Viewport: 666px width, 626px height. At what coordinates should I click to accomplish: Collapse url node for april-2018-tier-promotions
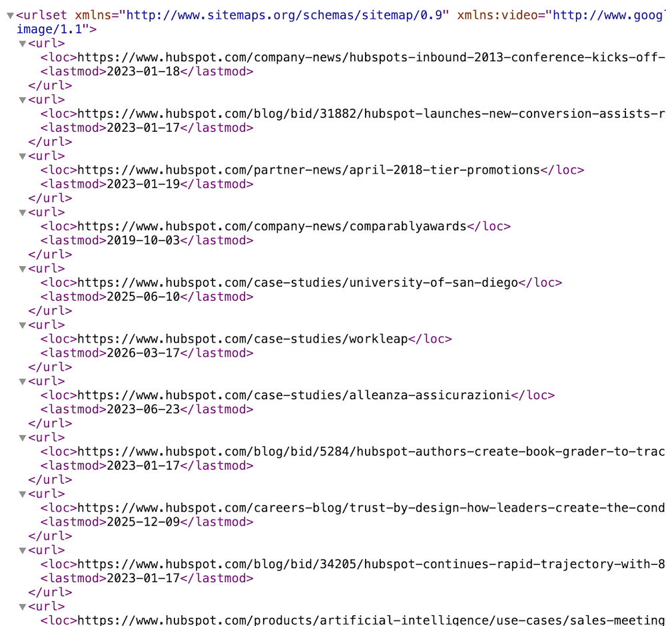pos(23,156)
